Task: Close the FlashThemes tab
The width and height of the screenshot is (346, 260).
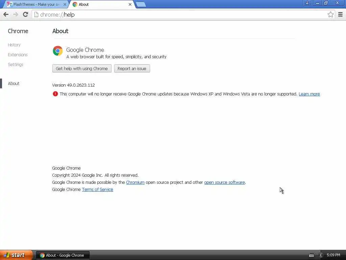Action: point(65,4)
